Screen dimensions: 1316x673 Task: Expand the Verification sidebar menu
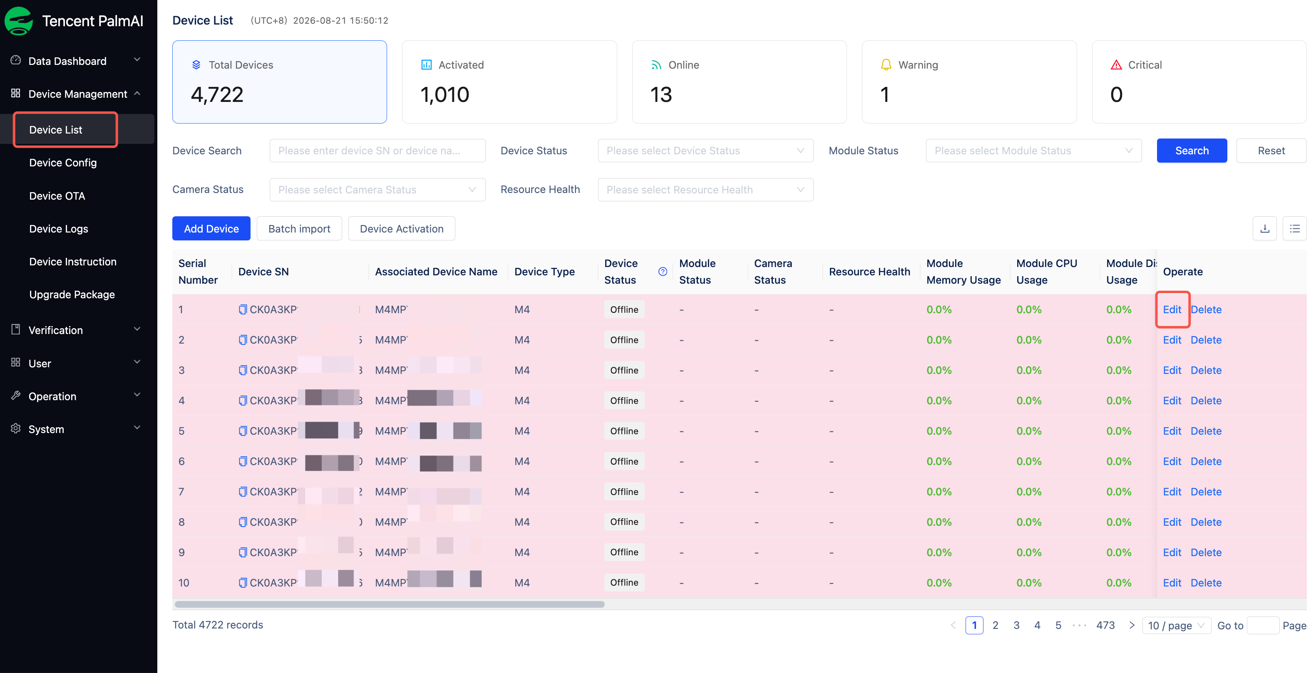pos(77,330)
